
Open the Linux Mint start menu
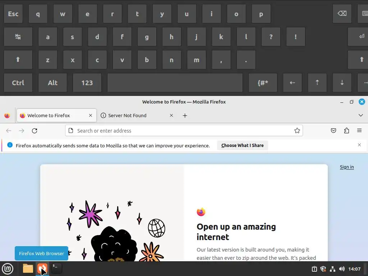[x=8, y=269]
